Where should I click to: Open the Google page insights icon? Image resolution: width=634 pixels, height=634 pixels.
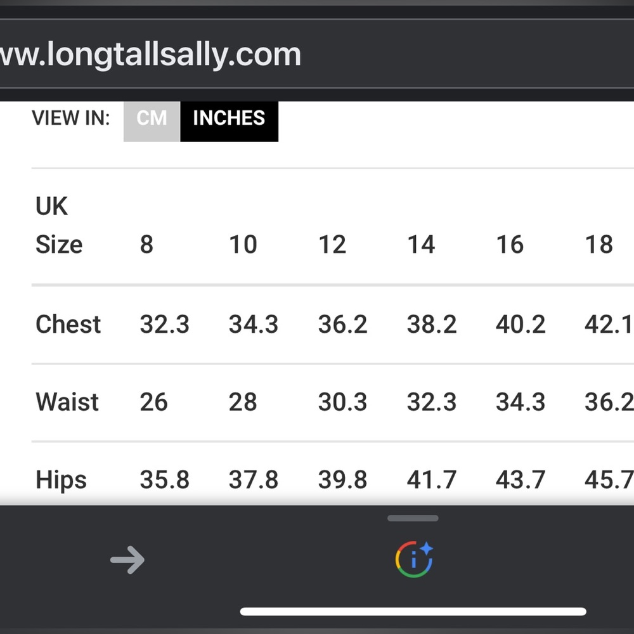pyautogui.click(x=414, y=559)
